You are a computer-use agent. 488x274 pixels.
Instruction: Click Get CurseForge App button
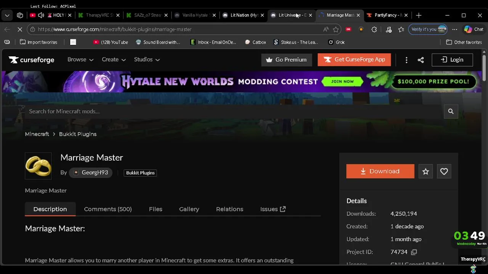[354, 60]
